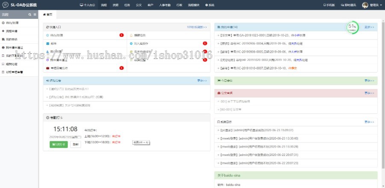Click the home icon on 首页 tab

(44, 15)
